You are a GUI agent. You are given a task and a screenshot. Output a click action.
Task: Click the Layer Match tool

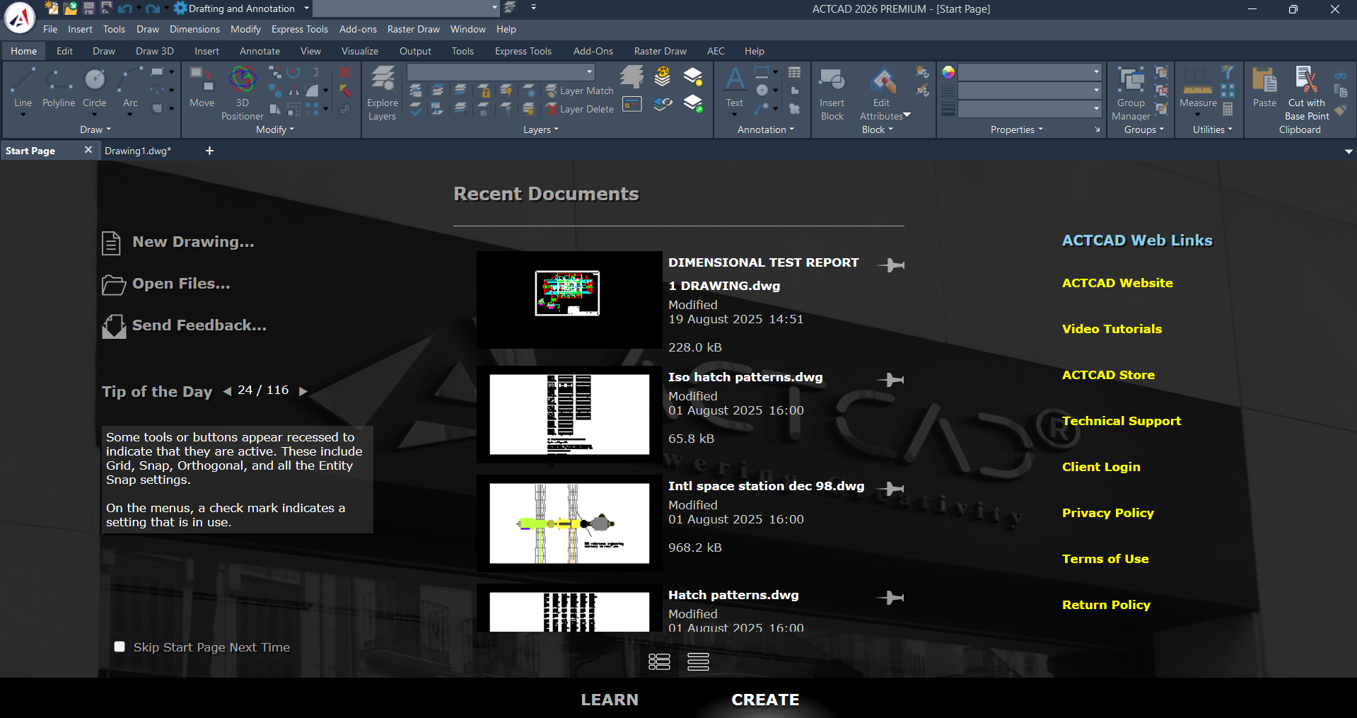point(580,91)
